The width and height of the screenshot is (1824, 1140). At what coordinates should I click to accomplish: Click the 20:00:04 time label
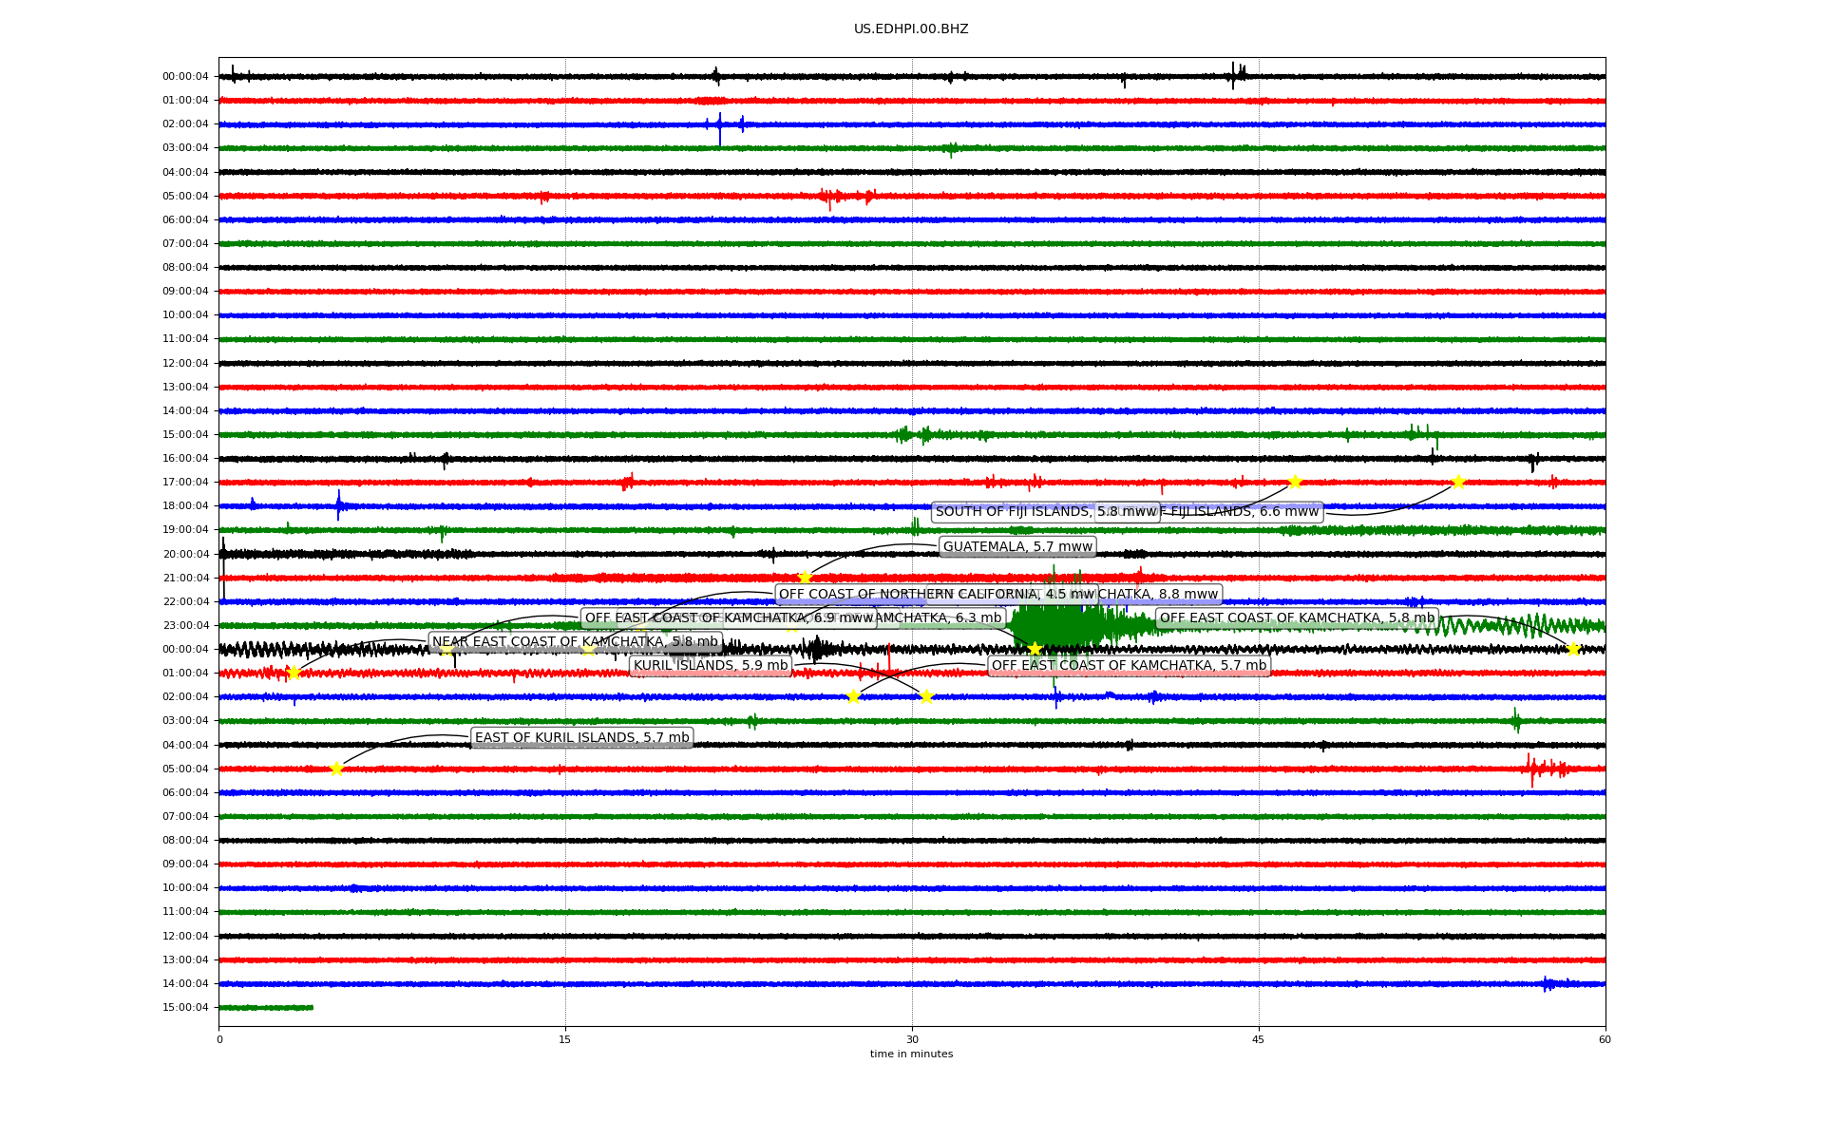coord(185,554)
